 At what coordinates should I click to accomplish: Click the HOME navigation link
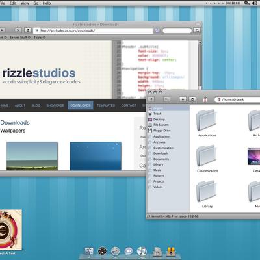click(4, 105)
